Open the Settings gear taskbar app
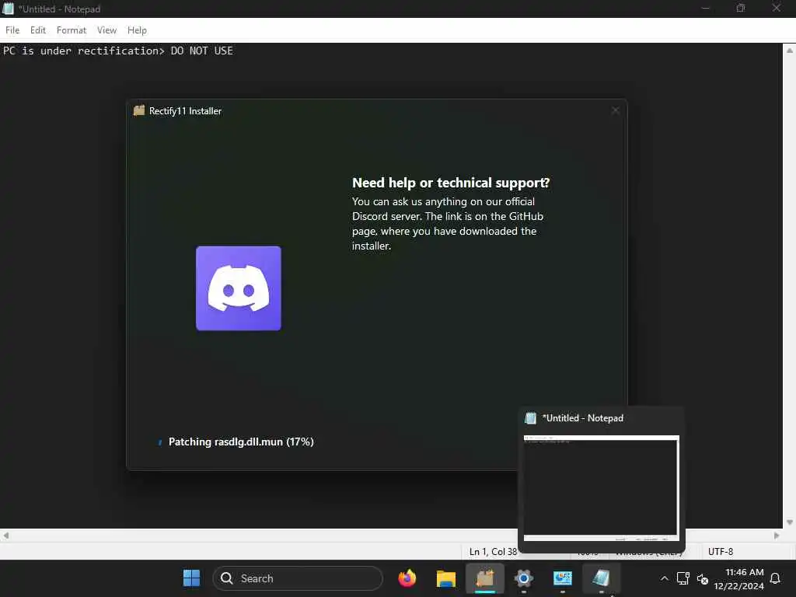This screenshot has width=796, height=597. click(x=523, y=578)
